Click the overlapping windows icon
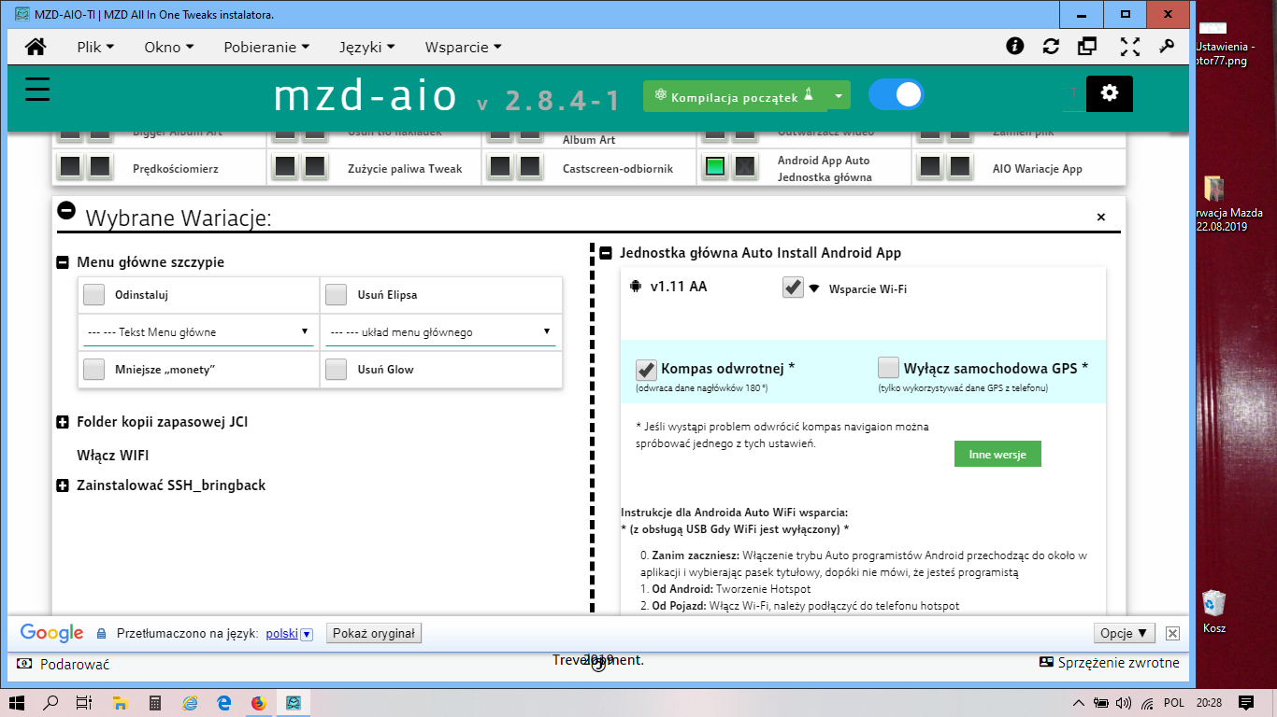Viewport: 1277px width, 717px height. coord(1087,47)
